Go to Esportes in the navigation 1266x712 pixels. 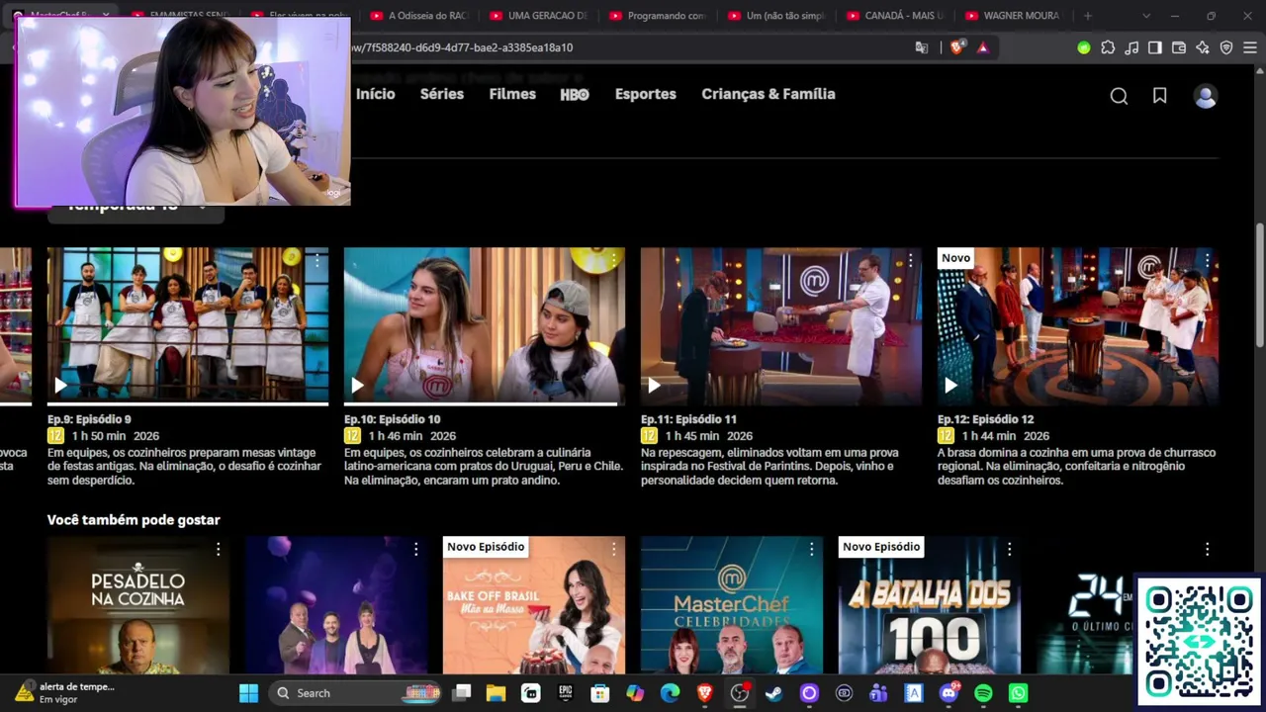[x=646, y=94]
